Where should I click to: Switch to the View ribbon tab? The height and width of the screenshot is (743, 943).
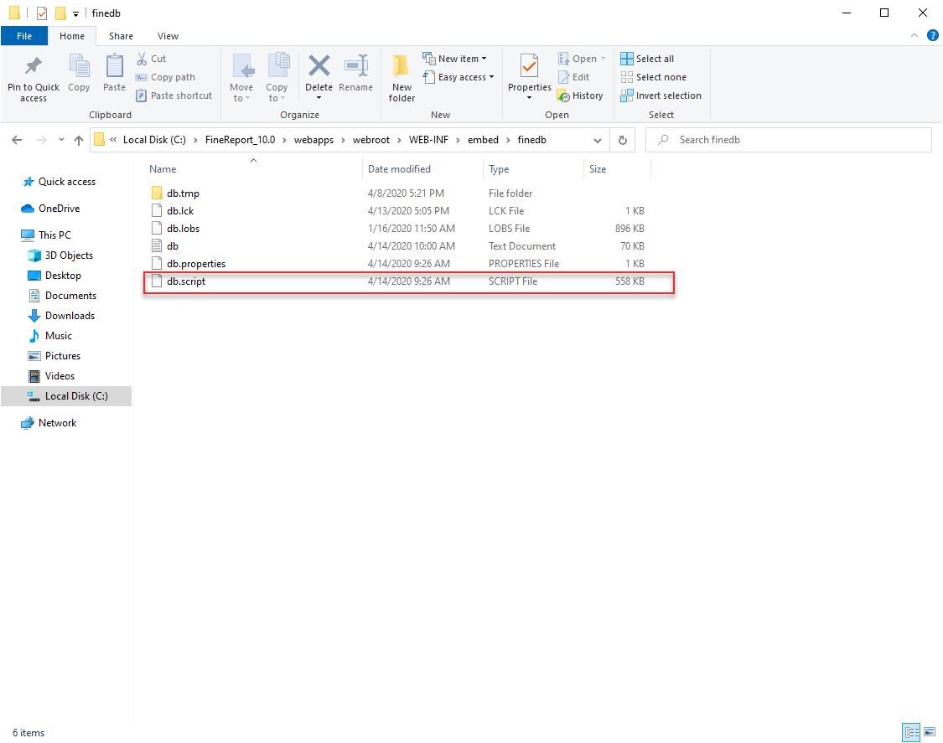click(168, 36)
